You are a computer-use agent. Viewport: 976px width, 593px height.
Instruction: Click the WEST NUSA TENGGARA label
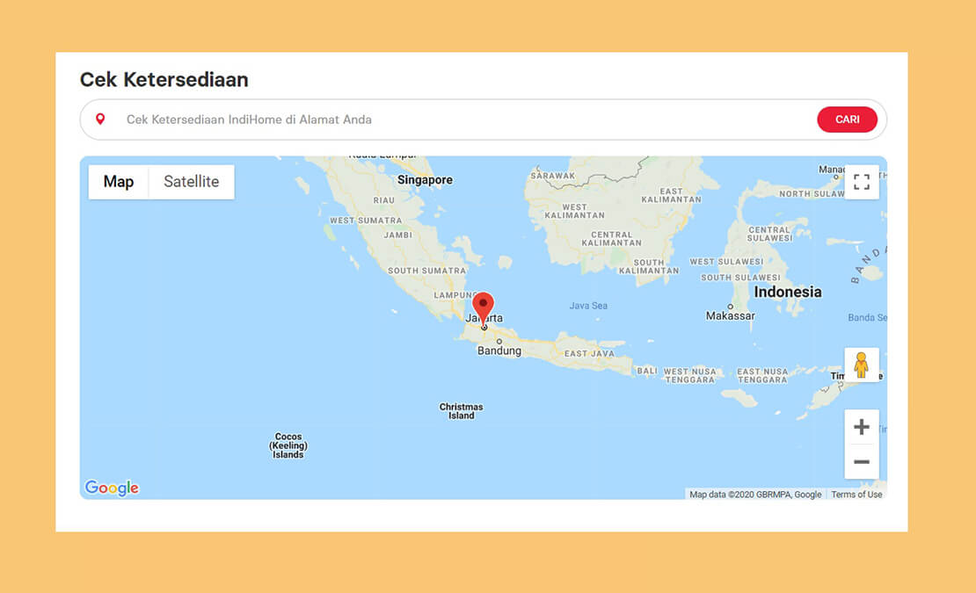[x=689, y=375]
